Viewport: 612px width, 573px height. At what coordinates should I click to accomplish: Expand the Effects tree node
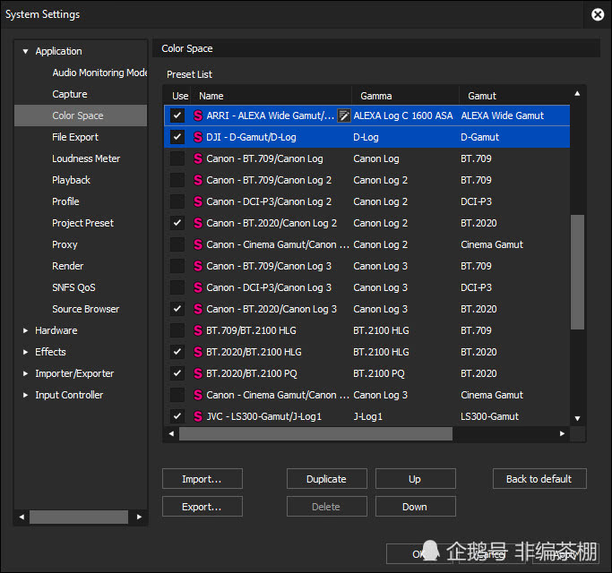[x=26, y=352]
